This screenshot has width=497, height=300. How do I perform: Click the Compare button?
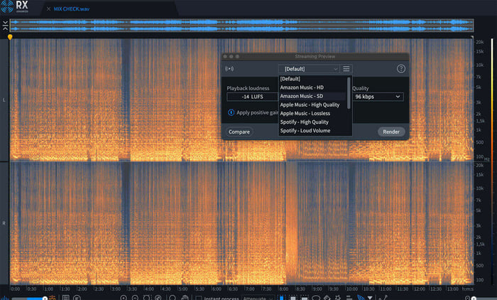239,132
